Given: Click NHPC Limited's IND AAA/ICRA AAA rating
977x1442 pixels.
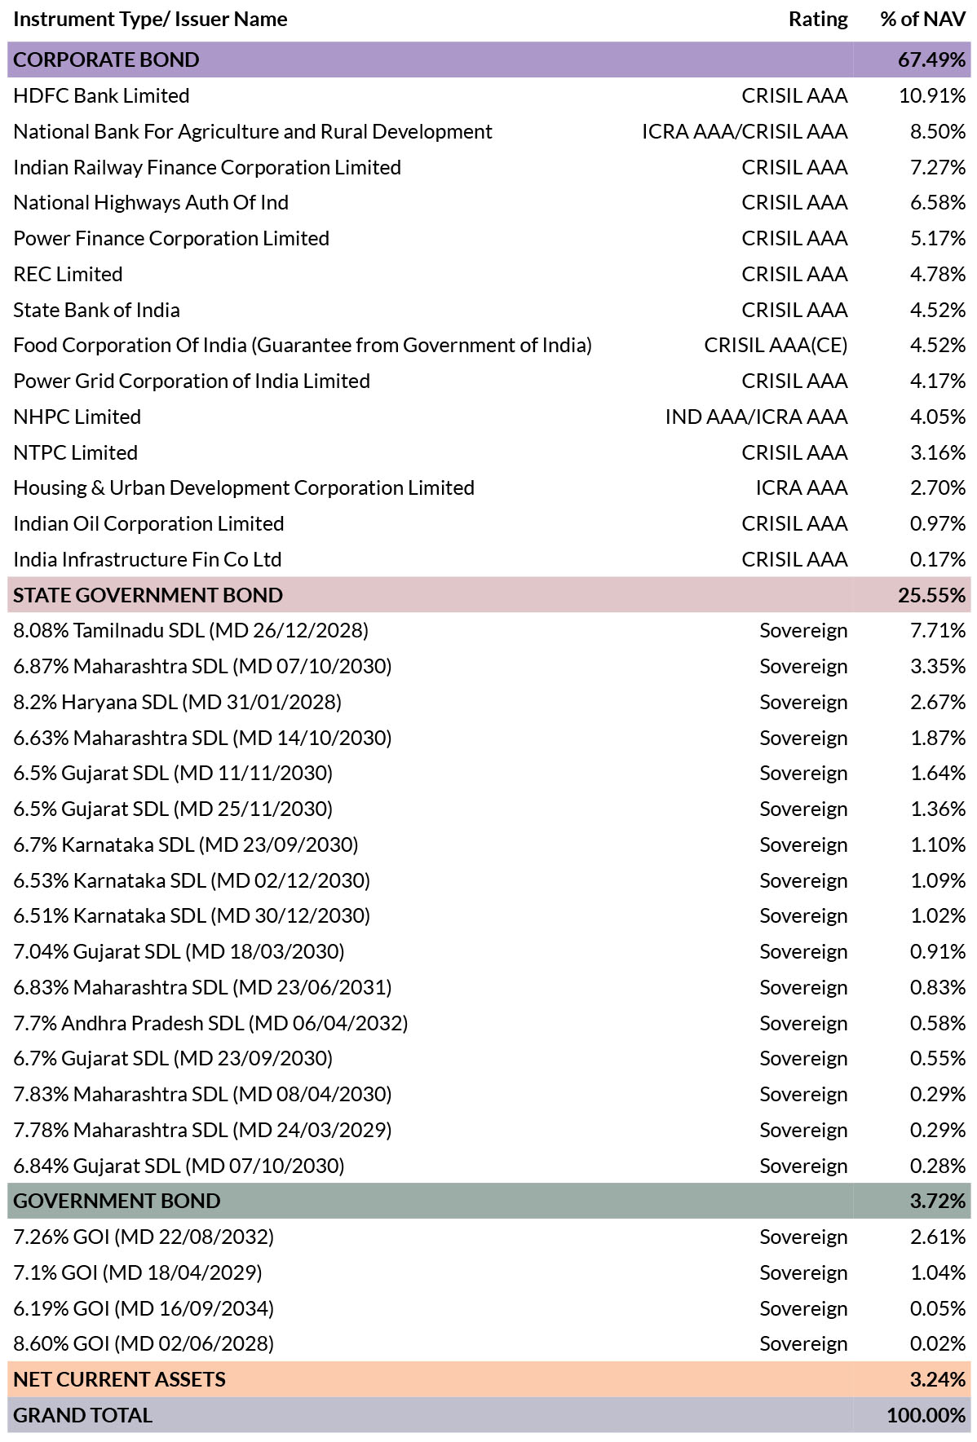Looking at the screenshot, I should [x=756, y=417].
